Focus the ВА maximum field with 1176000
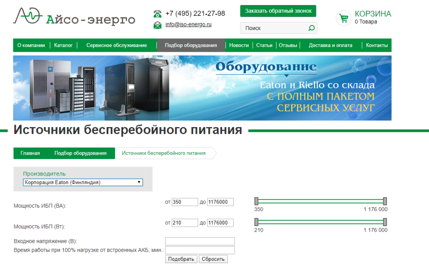429x275 pixels. click(220, 202)
